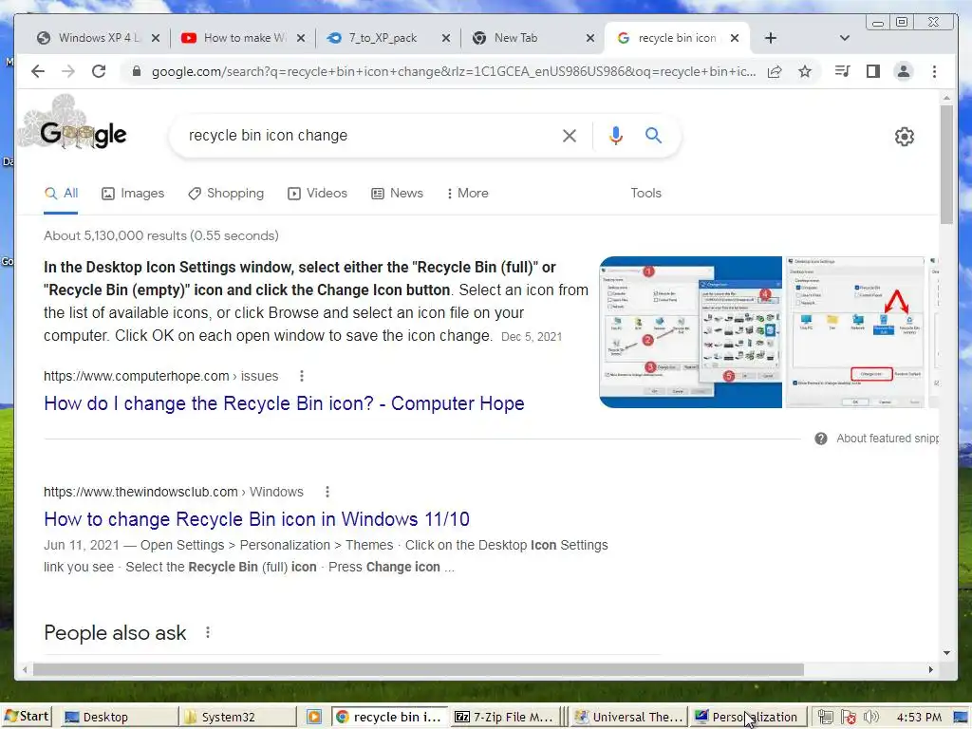972x729 pixels.
Task: Open first snippet thumbnail with numbered steps
Action: (691, 332)
